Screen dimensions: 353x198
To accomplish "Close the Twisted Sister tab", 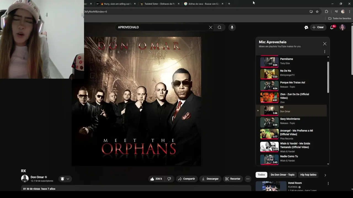I will pyautogui.click(x=179, y=4).
